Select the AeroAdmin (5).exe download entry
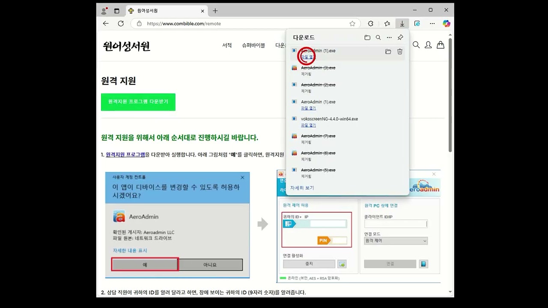The width and height of the screenshot is (548, 308). coord(347,173)
